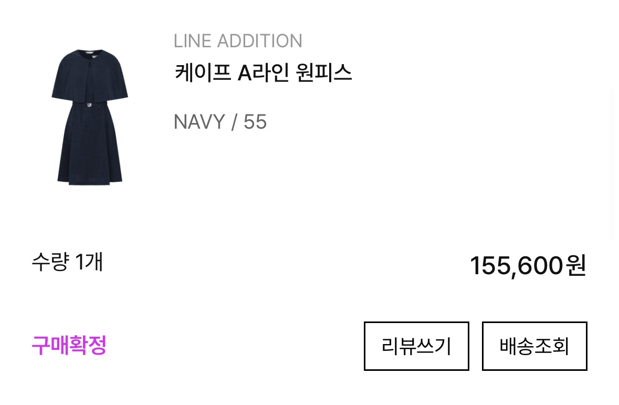Select the 케이프 A라인 원피스 product title
This screenshot has width=619, height=405.
[x=264, y=73]
